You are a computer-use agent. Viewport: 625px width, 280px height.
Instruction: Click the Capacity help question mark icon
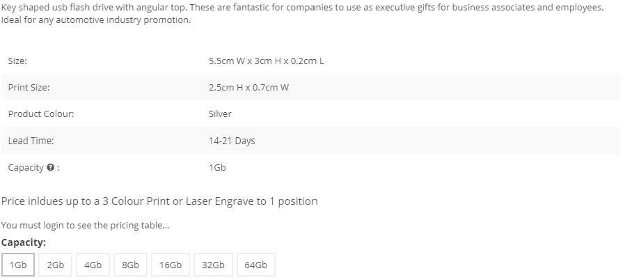click(x=50, y=168)
